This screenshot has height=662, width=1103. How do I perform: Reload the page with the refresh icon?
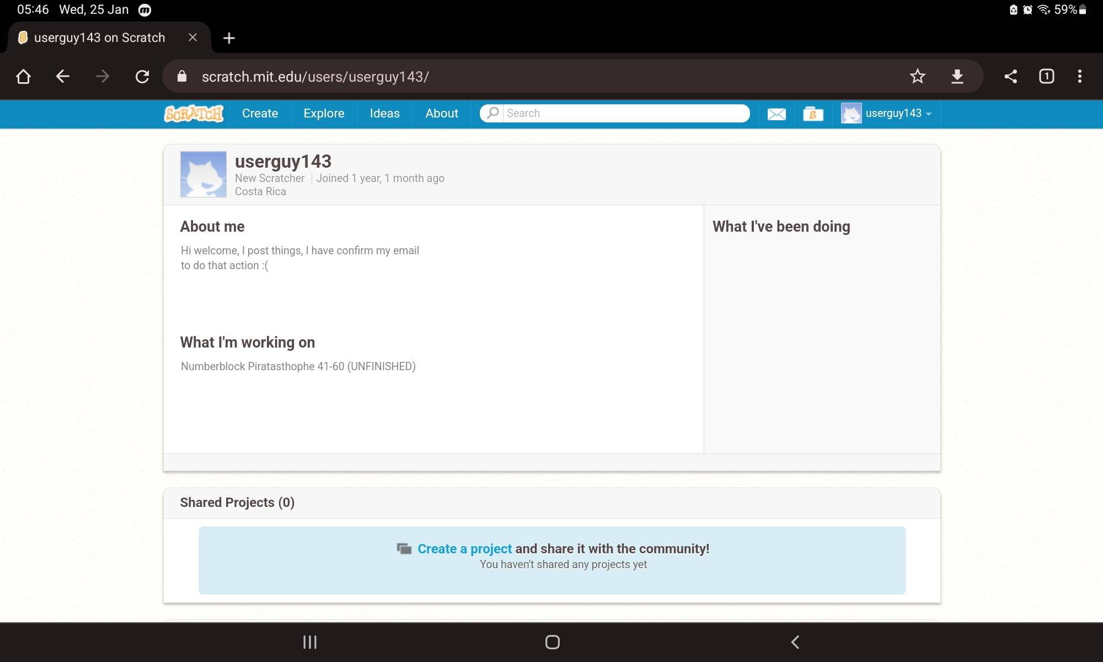coord(142,76)
